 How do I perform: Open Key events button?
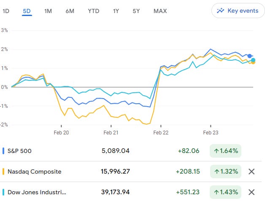pyautogui.click(x=238, y=11)
